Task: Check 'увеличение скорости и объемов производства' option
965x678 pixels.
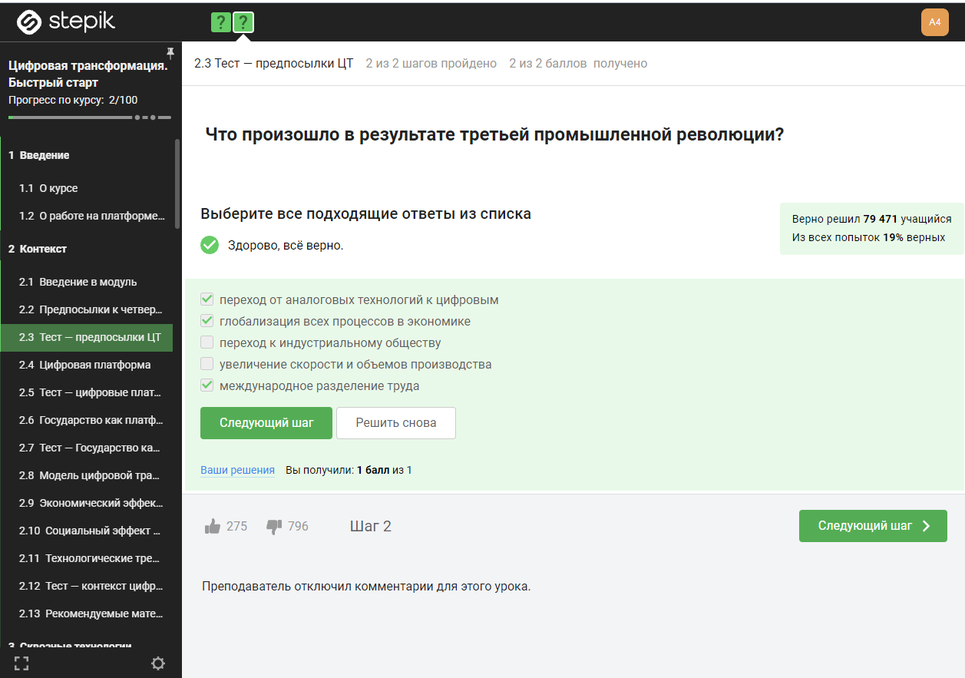Action: point(207,364)
